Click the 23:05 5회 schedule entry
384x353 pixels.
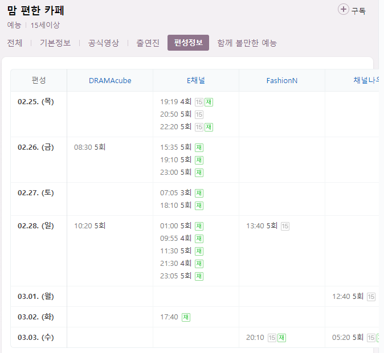pyautogui.click(x=175, y=276)
